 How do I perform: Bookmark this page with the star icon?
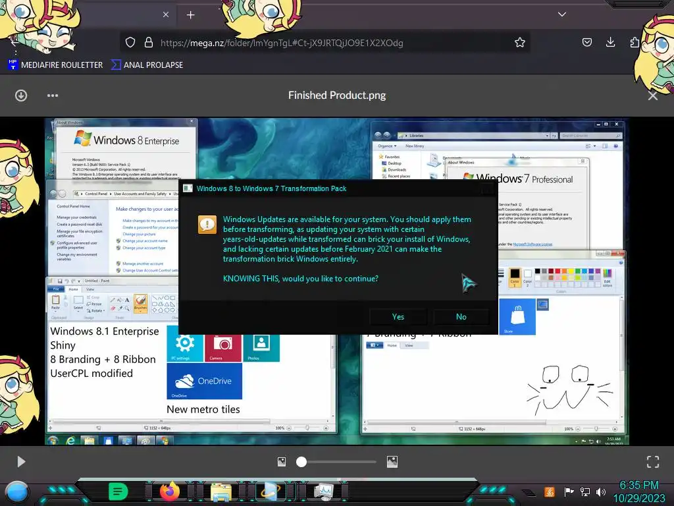pos(520,42)
